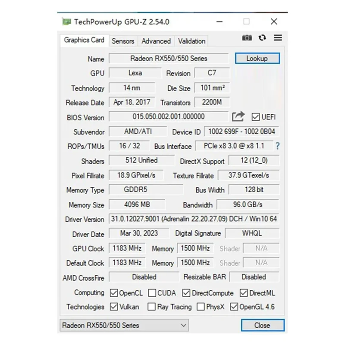Select the Revision value C7

click(x=212, y=73)
